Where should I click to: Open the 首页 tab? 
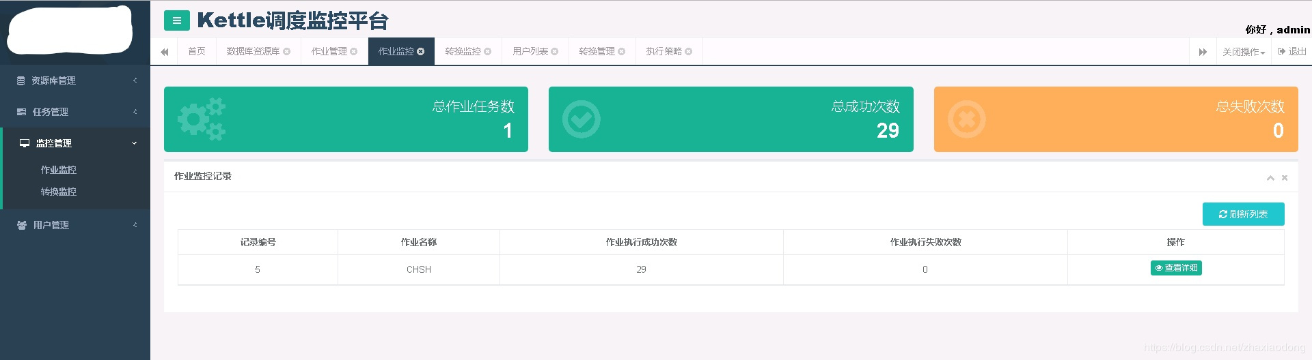click(197, 52)
